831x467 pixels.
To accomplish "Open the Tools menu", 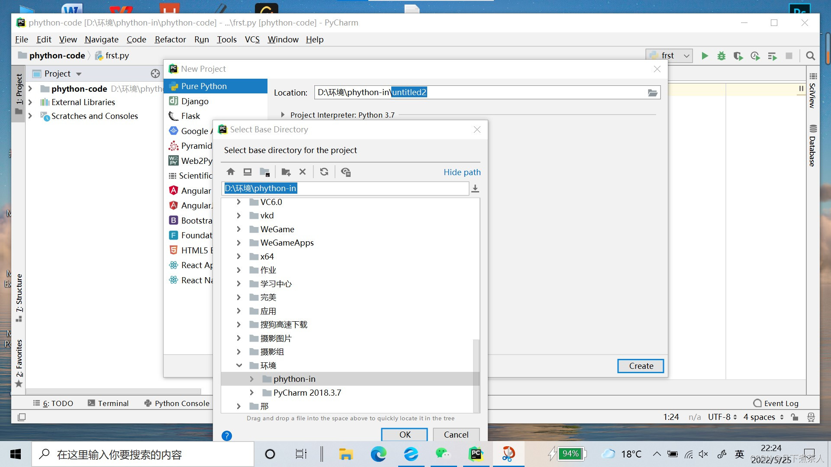I will [227, 39].
